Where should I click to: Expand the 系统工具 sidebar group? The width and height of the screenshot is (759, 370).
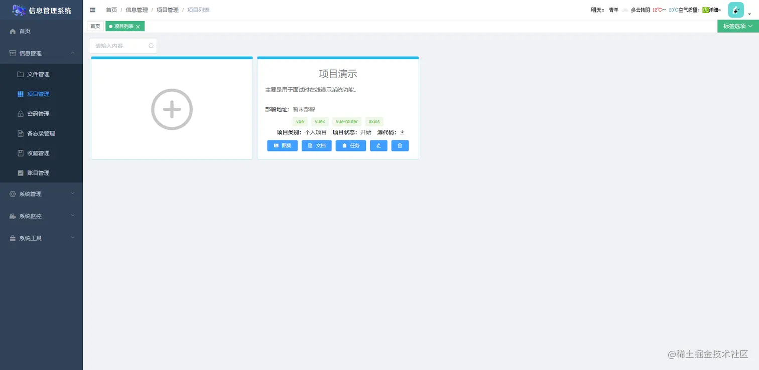point(41,238)
